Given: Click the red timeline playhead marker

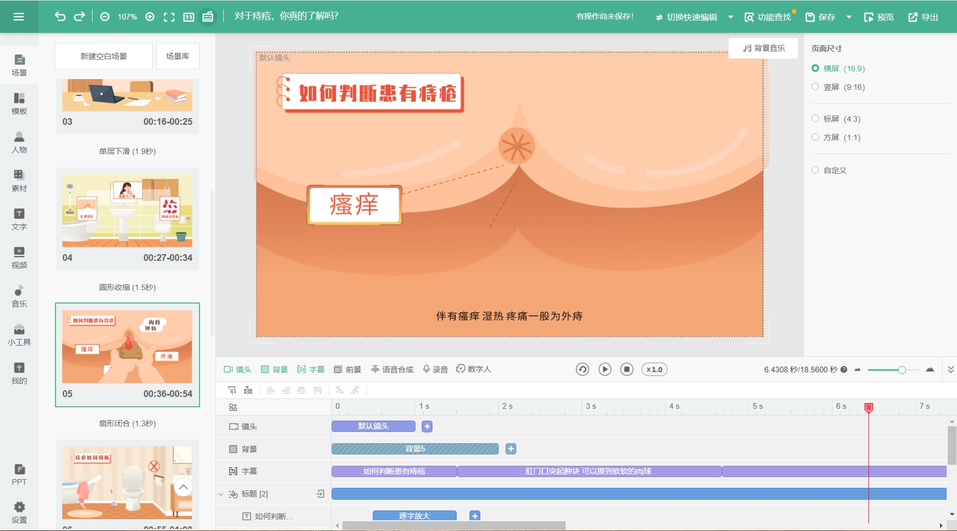Looking at the screenshot, I should click(x=869, y=408).
